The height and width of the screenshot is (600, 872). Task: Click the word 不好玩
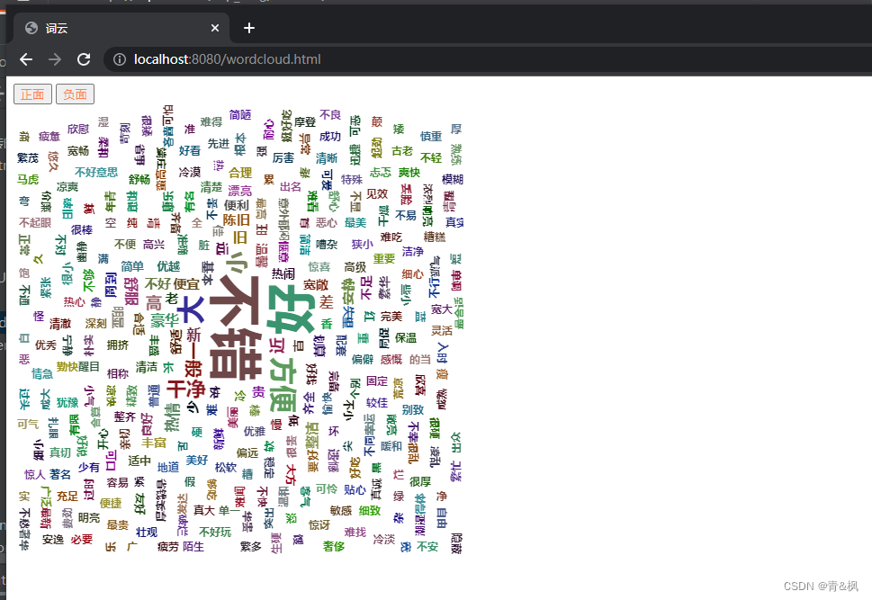(x=215, y=533)
